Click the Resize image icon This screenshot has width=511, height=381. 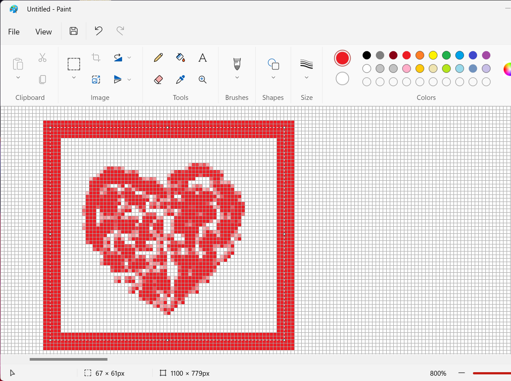click(x=96, y=80)
